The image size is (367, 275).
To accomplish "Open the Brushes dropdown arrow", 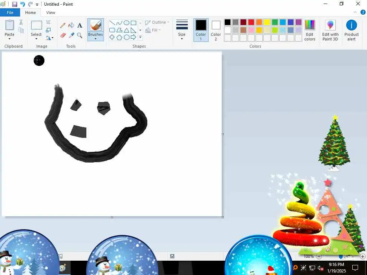I will coord(95,39).
